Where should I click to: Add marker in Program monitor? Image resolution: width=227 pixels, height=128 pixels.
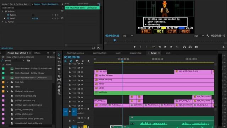(x=134, y=47)
